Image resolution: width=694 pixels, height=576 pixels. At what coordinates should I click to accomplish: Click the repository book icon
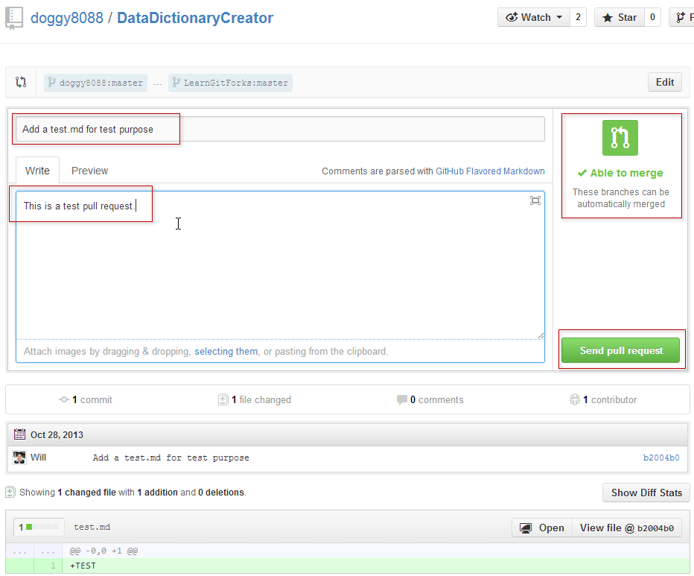(x=13, y=18)
